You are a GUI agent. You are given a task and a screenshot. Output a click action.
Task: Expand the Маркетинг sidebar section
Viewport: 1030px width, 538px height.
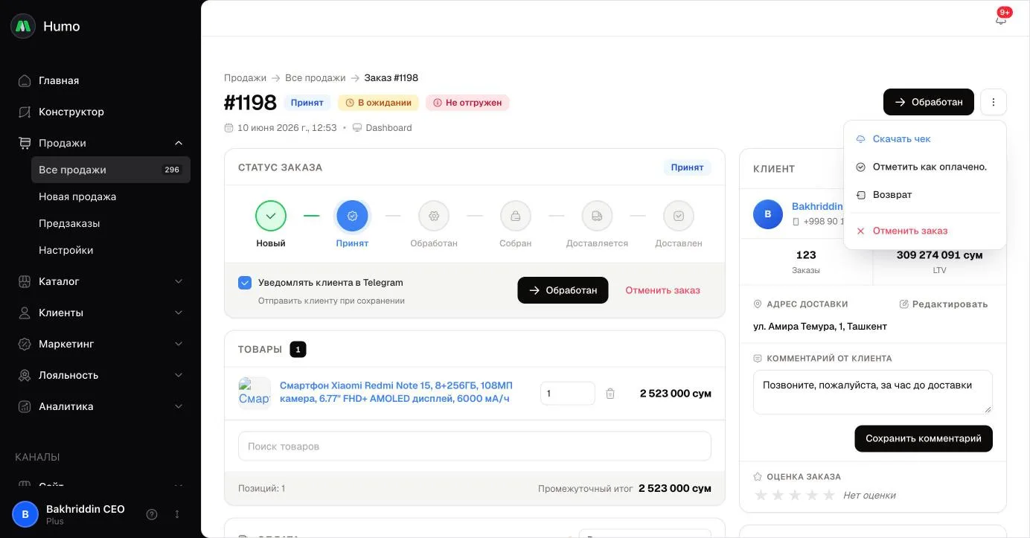[x=179, y=344]
